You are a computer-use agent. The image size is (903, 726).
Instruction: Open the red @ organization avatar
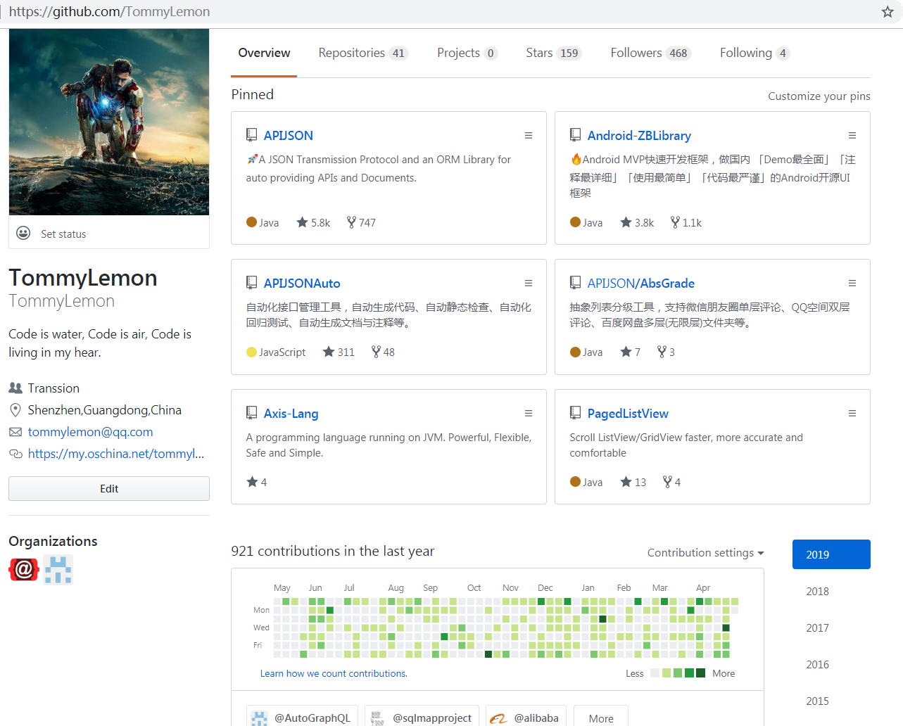click(23, 569)
